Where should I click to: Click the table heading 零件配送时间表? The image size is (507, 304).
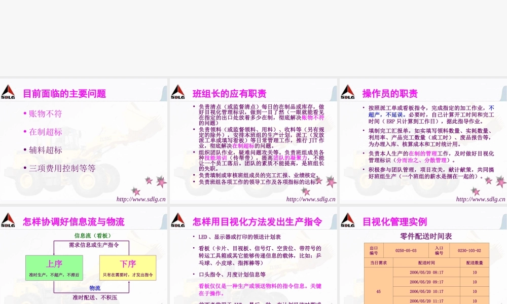point(426,237)
